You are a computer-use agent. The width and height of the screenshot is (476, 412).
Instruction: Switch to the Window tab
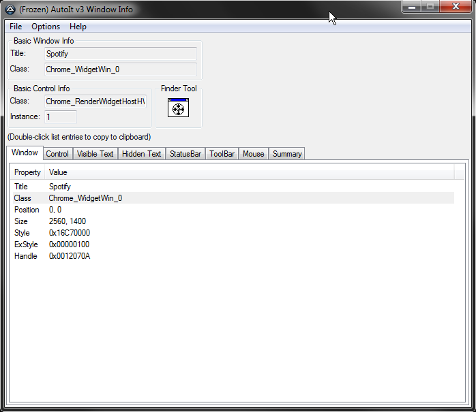pyautogui.click(x=25, y=153)
